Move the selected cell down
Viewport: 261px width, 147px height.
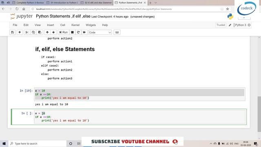[x=53, y=32]
